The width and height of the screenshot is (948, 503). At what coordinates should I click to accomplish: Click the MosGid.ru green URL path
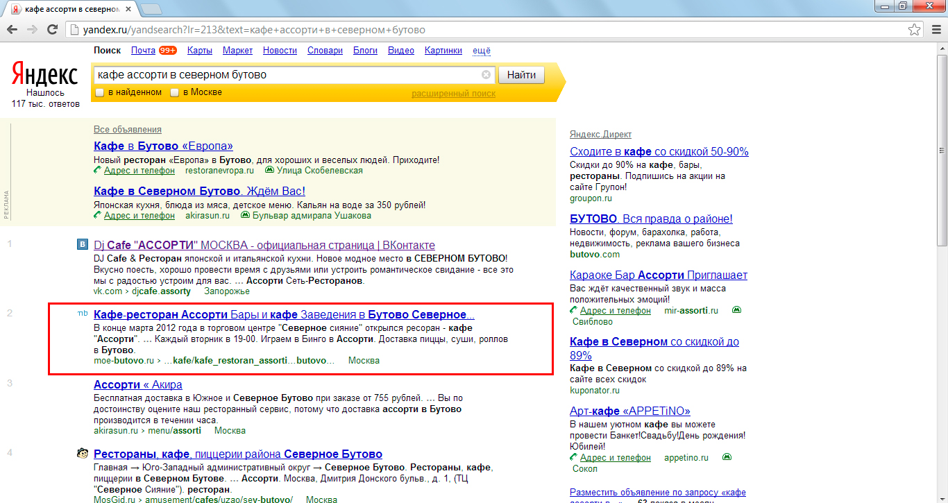pos(194,500)
